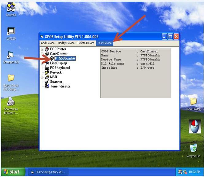
Task: Click the 10:22 AM clock
Action: pyautogui.click(x=194, y=172)
